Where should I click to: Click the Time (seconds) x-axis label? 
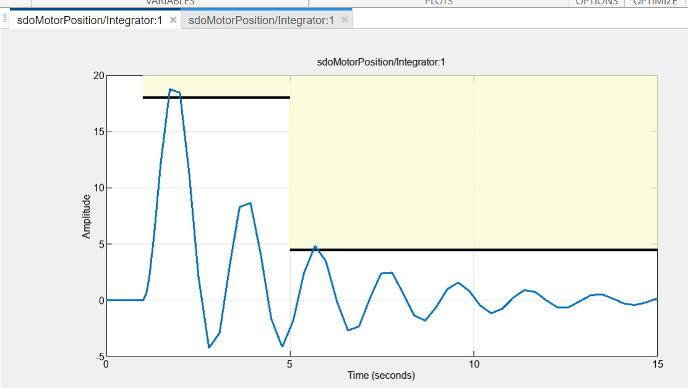(x=381, y=375)
